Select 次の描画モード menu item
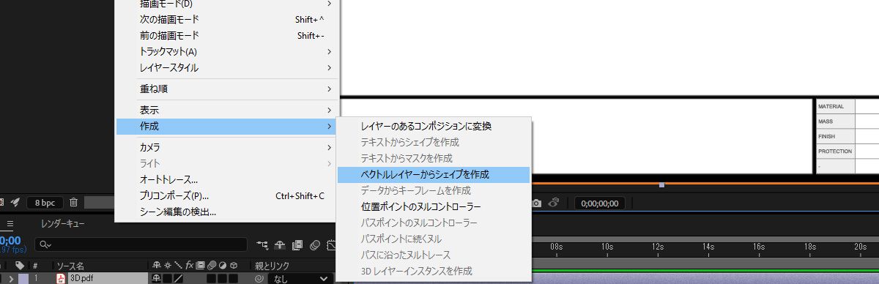879x284 pixels. coord(227,19)
